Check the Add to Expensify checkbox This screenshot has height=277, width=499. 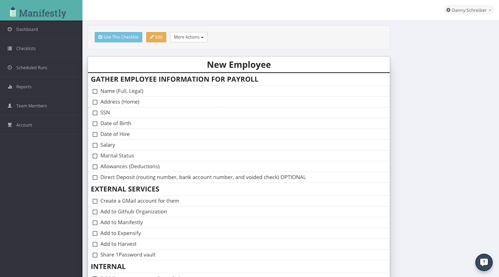tap(95, 234)
